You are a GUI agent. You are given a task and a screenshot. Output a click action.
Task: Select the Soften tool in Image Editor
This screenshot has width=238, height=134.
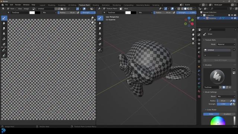[x=4, y=23]
